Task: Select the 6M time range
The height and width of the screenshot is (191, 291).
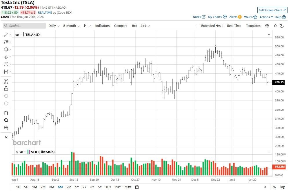Action: (60, 187)
